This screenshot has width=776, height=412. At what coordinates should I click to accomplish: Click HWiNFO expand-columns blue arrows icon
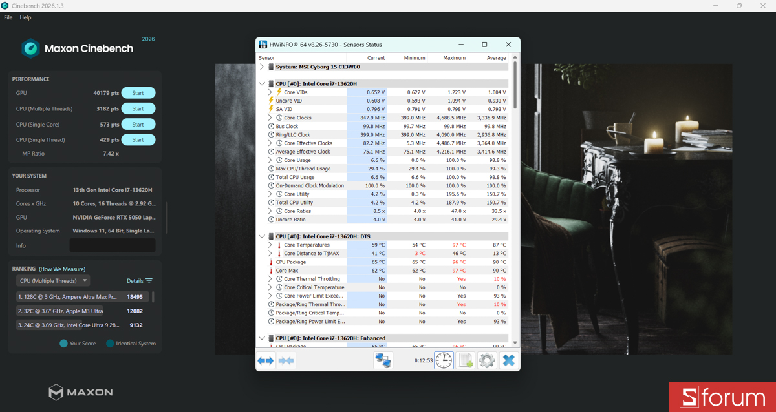click(x=266, y=361)
